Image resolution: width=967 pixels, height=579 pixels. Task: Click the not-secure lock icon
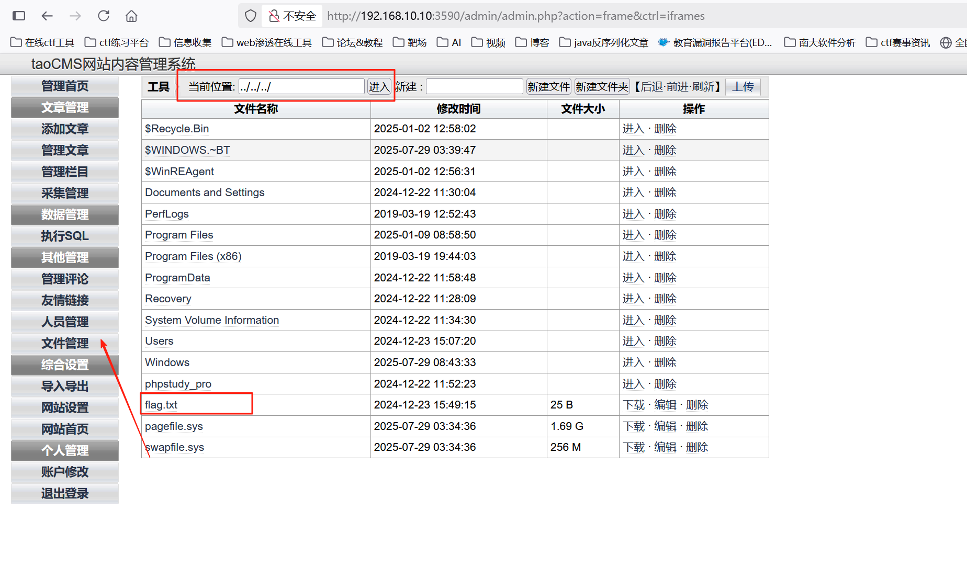(274, 16)
